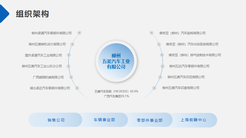Select the 重庆卓通汽车工业有限公司 text label
The image size is (246, 138).
click(43, 55)
